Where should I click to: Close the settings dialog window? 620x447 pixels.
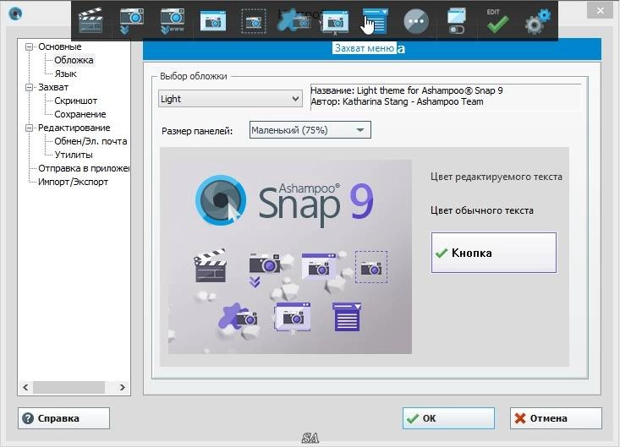point(600,11)
